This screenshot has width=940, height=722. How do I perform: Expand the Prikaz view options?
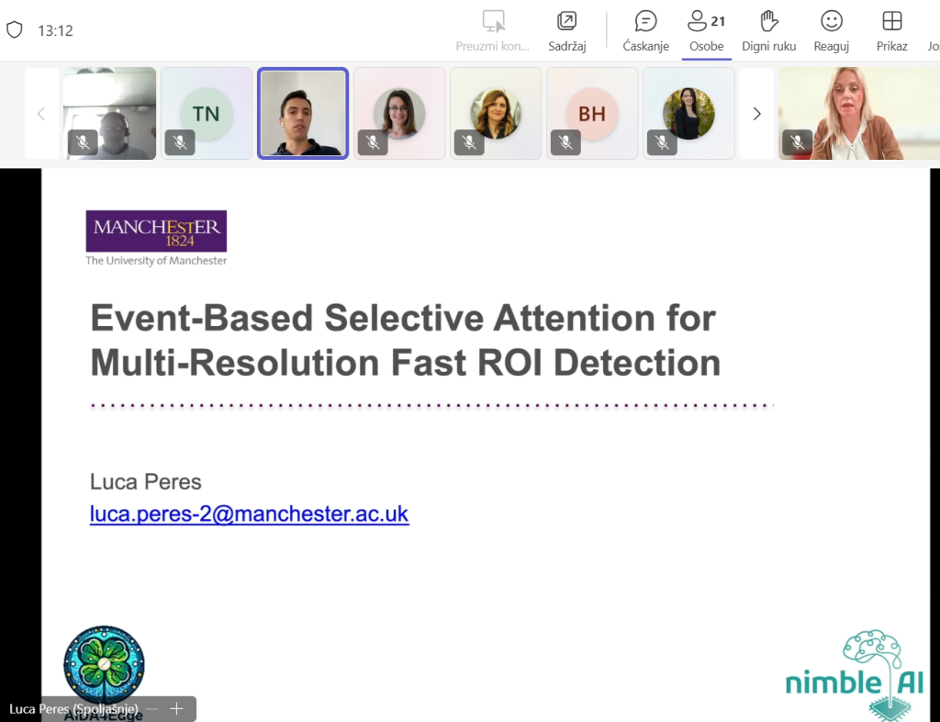[891, 30]
